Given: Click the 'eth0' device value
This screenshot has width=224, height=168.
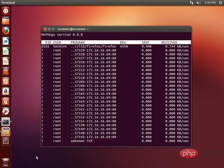Looking at the screenshot, I should (x=124, y=47).
